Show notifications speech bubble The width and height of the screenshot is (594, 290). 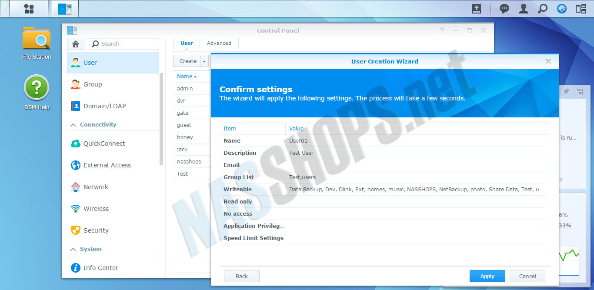(504, 9)
